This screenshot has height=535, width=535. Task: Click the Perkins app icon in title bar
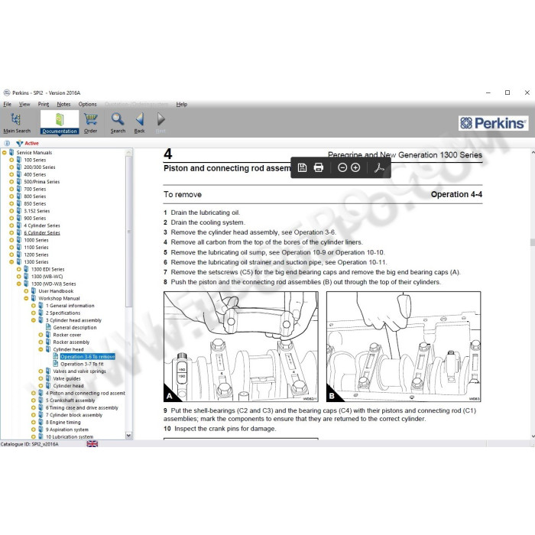click(6, 92)
